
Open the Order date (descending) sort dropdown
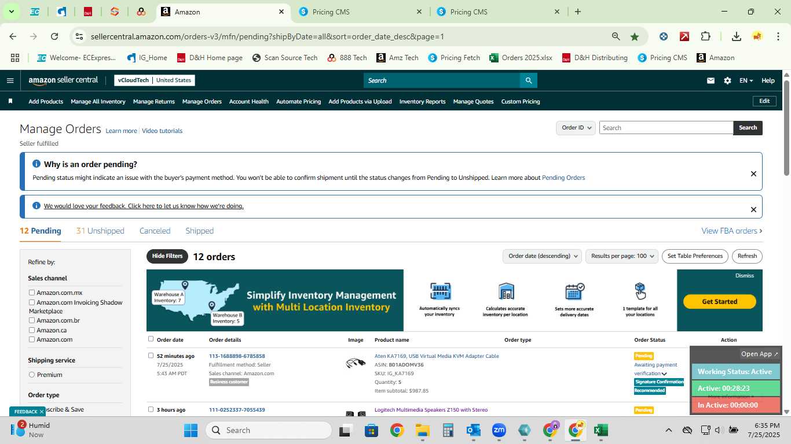543,256
